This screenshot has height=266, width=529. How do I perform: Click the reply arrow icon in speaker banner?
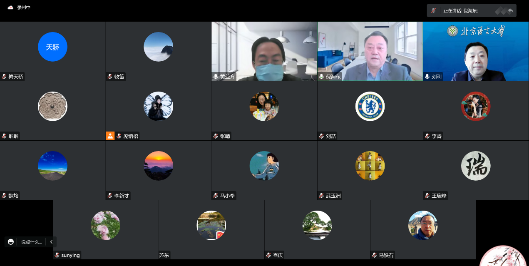[510, 10]
